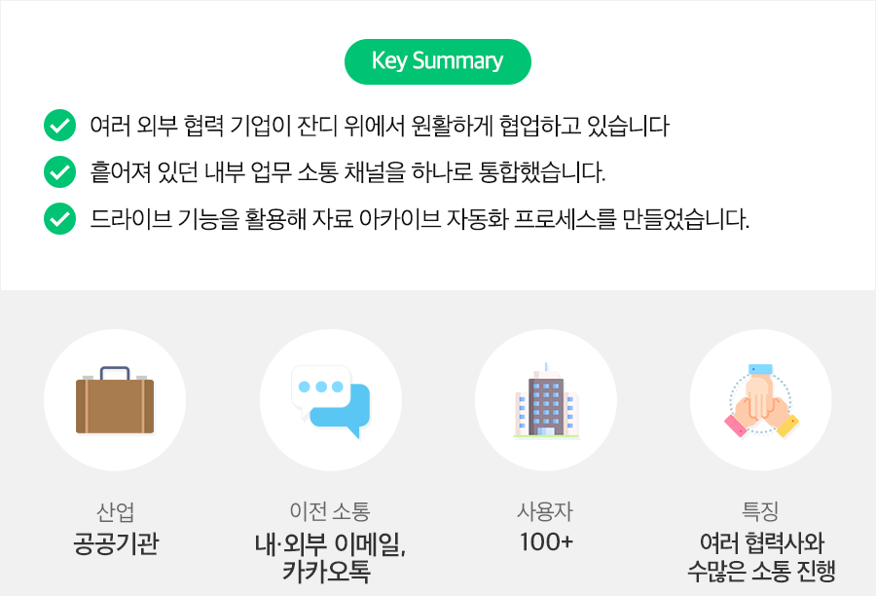Click the second green checkmark icon
Screen dimensions: 876x596
pyautogui.click(x=60, y=172)
